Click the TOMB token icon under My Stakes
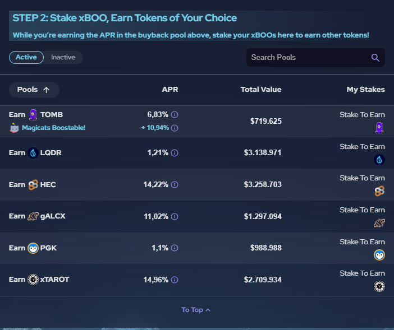394x330 pixels. pyautogui.click(x=379, y=128)
